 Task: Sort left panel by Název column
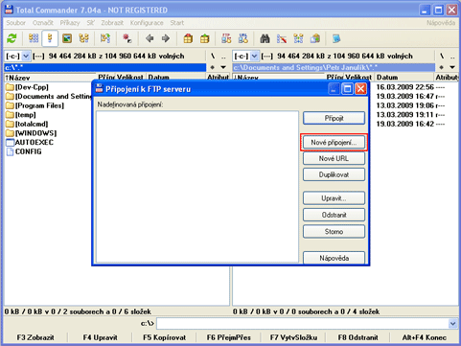[50, 78]
